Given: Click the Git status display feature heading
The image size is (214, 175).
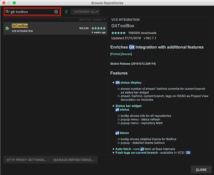Looking at the screenshot, I should point(129,82).
